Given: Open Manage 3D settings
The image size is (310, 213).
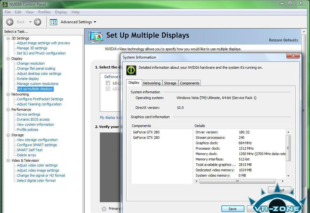Looking at the screenshot, I should point(32,48).
